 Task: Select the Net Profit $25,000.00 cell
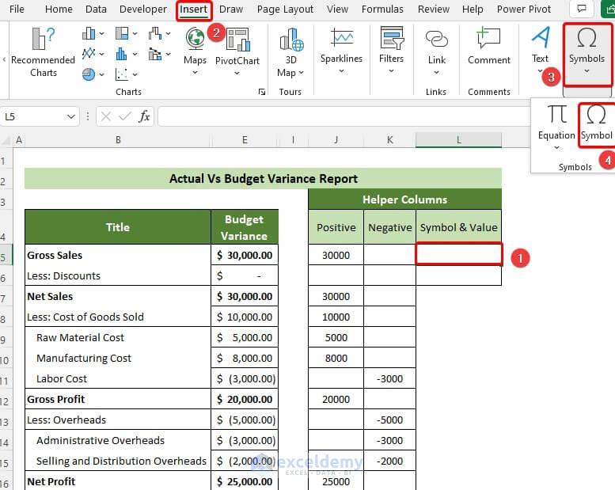click(x=245, y=481)
